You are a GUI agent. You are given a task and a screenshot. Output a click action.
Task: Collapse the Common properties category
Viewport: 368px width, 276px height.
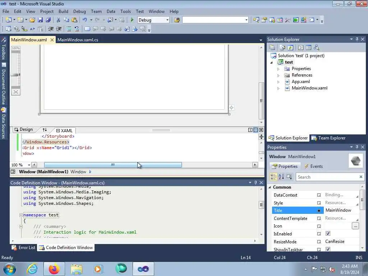(270, 187)
